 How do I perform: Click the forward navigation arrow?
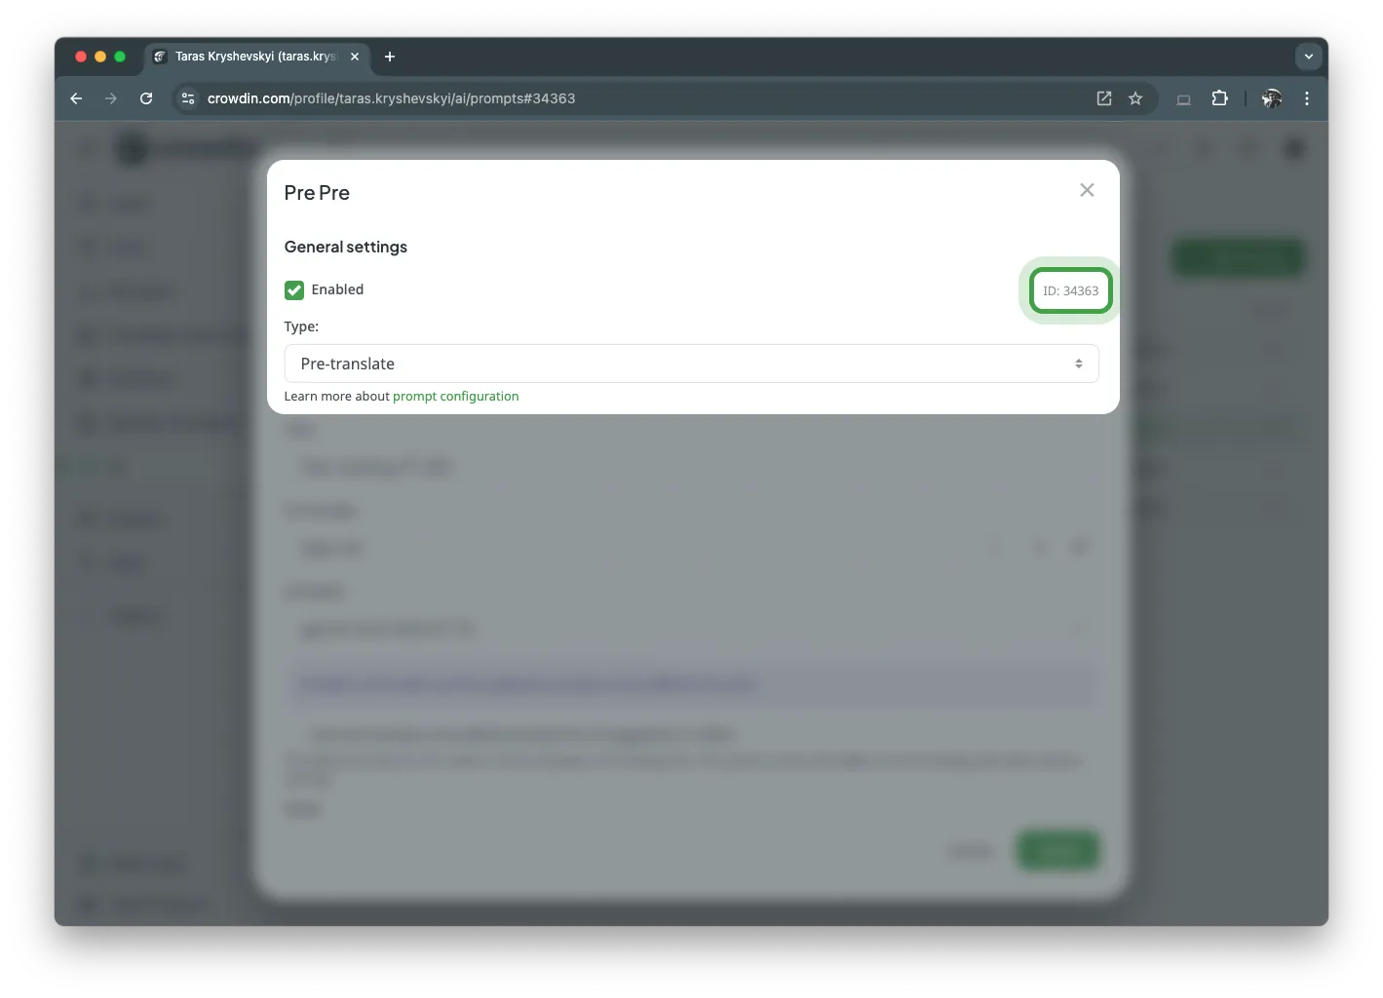[x=111, y=98]
